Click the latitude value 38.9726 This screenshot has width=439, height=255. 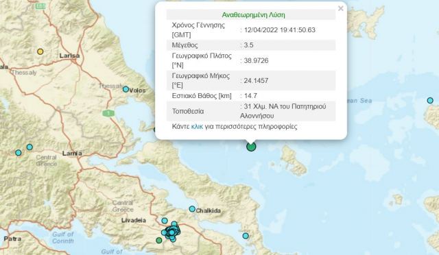point(256,60)
